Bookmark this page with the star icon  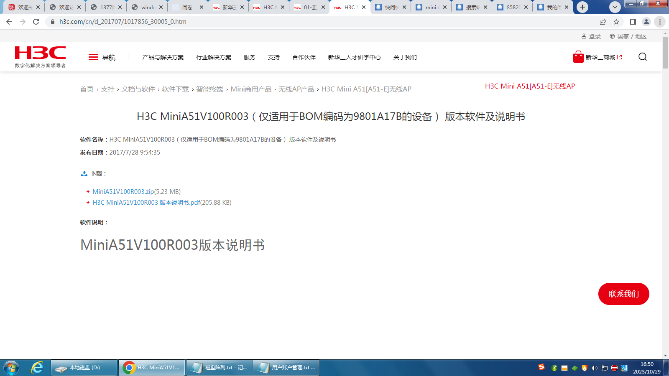point(616,22)
